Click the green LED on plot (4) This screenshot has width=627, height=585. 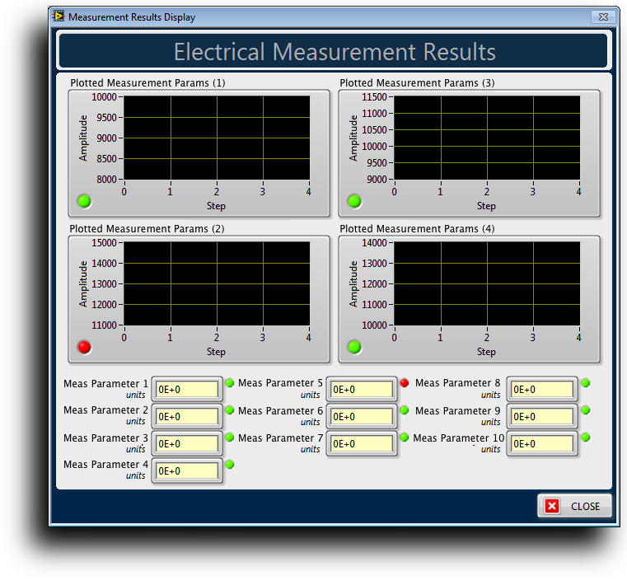354,347
